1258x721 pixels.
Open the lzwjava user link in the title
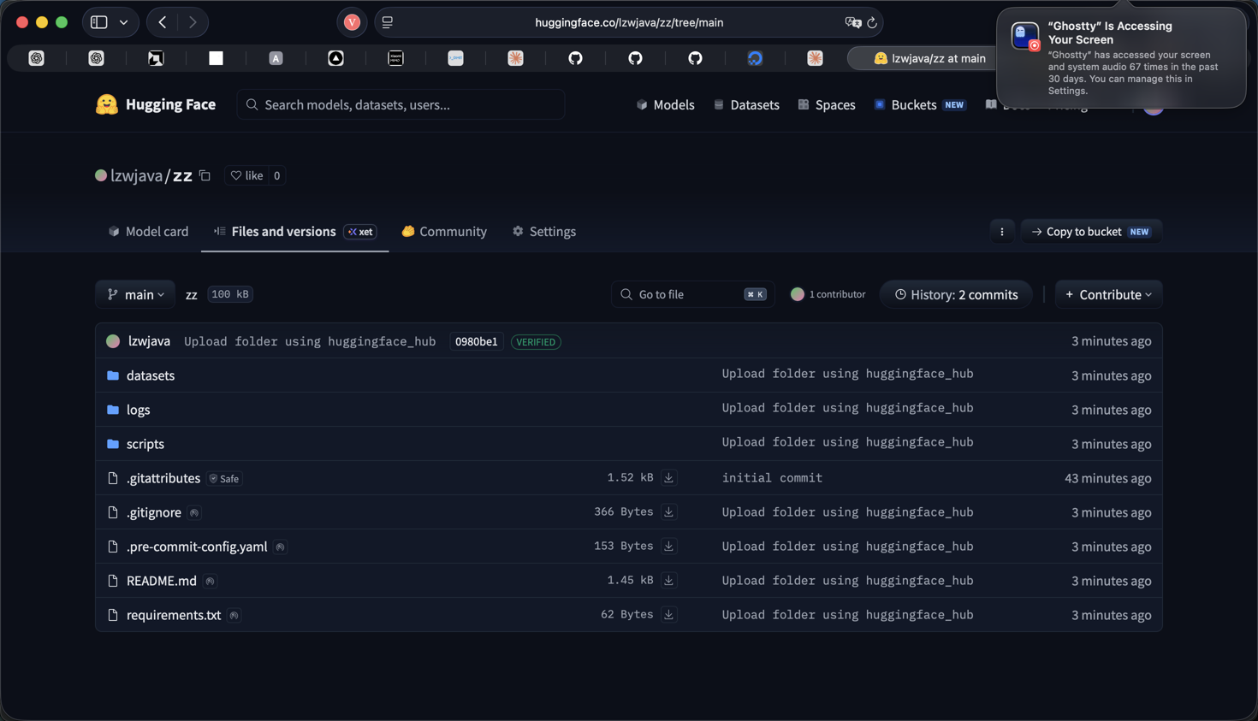click(136, 175)
